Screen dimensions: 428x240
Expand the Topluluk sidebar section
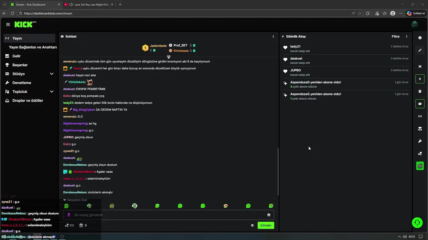tap(51, 91)
